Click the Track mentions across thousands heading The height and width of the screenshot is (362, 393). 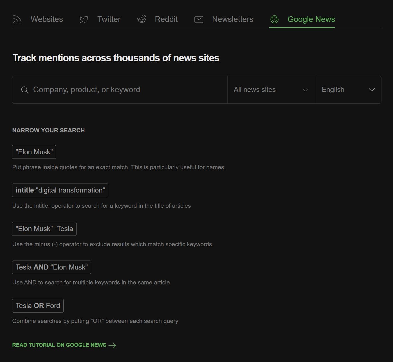coord(116,58)
